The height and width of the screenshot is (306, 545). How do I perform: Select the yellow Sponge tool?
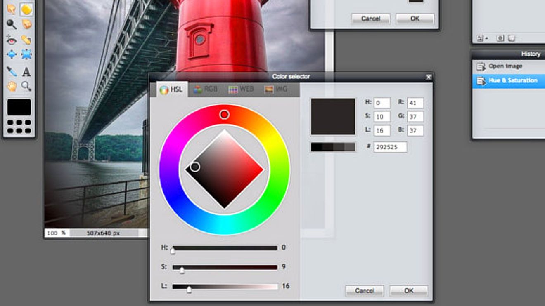pos(26,9)
